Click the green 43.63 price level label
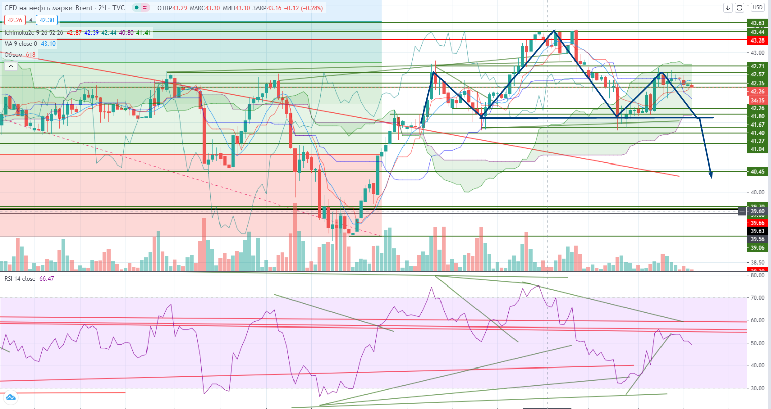 coord(757,23)
